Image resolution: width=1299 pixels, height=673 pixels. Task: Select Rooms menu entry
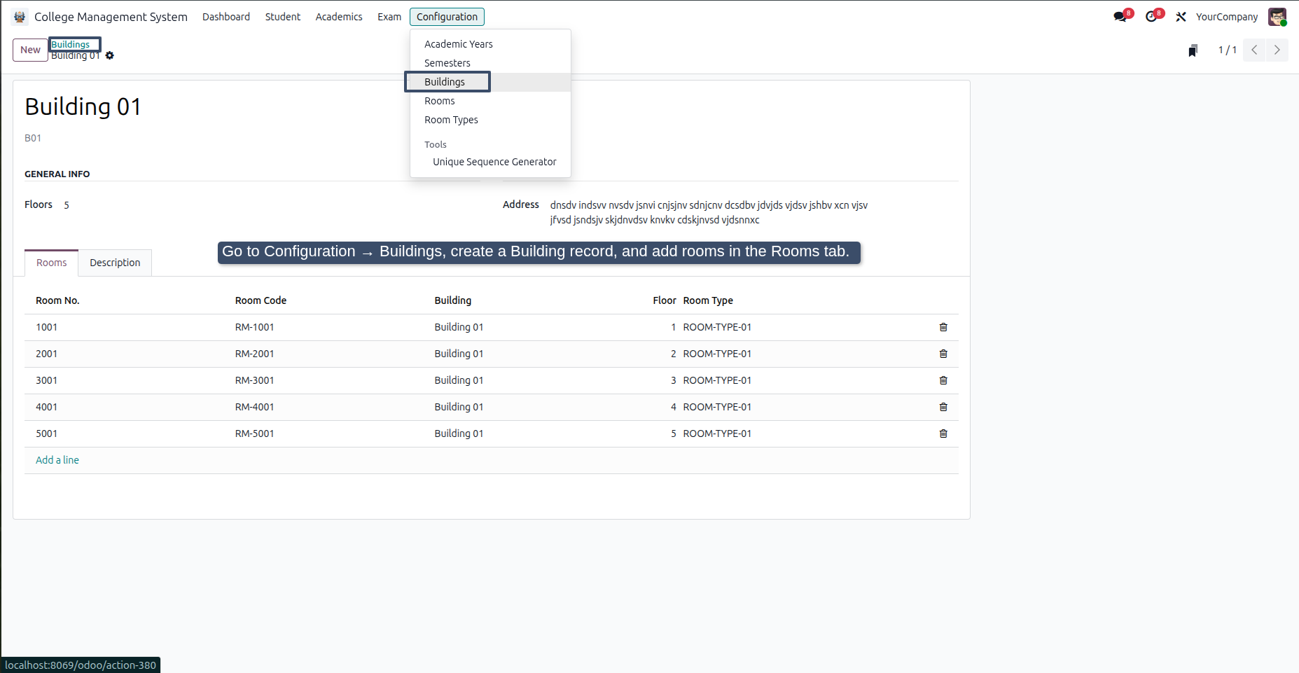coord(490,101)
